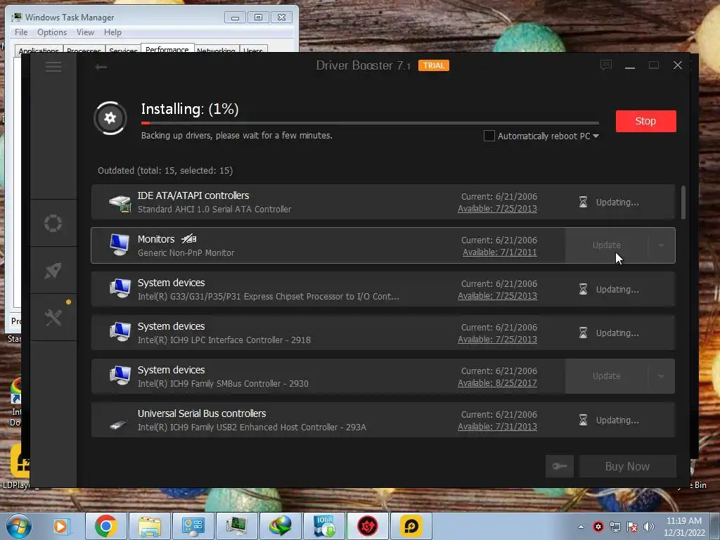Open the hamburger menu in Driver Booster
This screenshot has height=540, width=720.
coord(53,67)
